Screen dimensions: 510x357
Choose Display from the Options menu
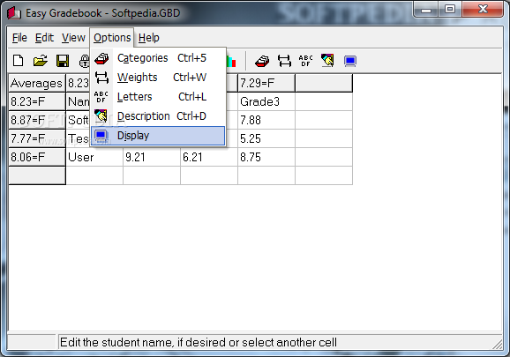pos(158,136)
